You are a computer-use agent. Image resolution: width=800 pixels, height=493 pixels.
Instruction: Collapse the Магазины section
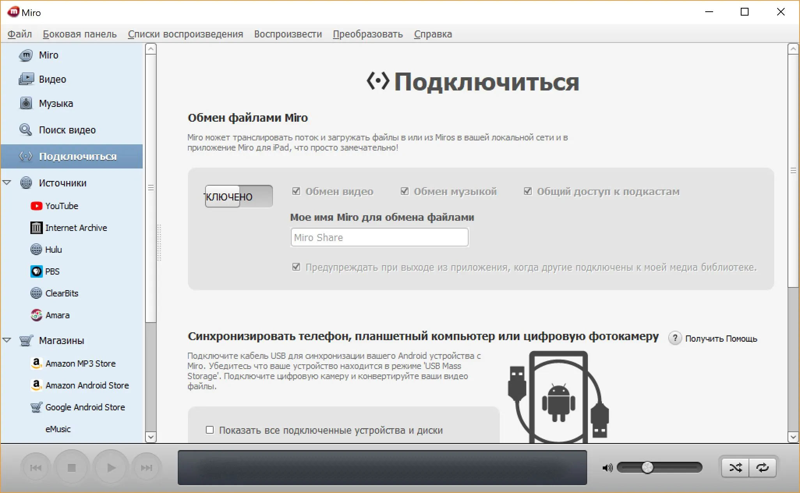[7, 340]
